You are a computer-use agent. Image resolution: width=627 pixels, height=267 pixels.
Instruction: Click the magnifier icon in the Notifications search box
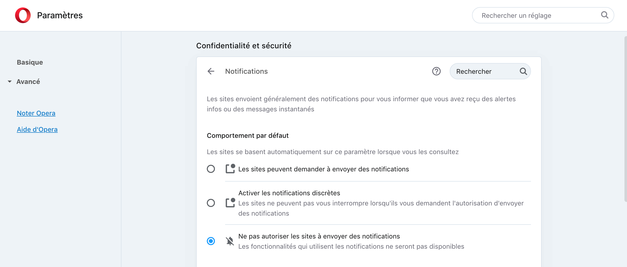[523, 71]
